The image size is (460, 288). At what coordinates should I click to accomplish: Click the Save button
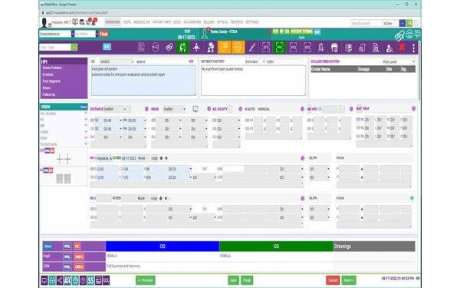[234, 280]
